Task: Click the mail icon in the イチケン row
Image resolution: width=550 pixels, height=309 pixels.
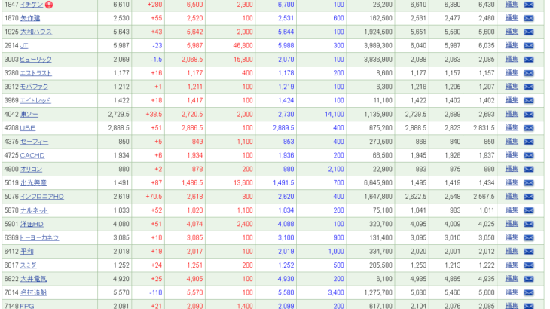Action: [529, 5]
